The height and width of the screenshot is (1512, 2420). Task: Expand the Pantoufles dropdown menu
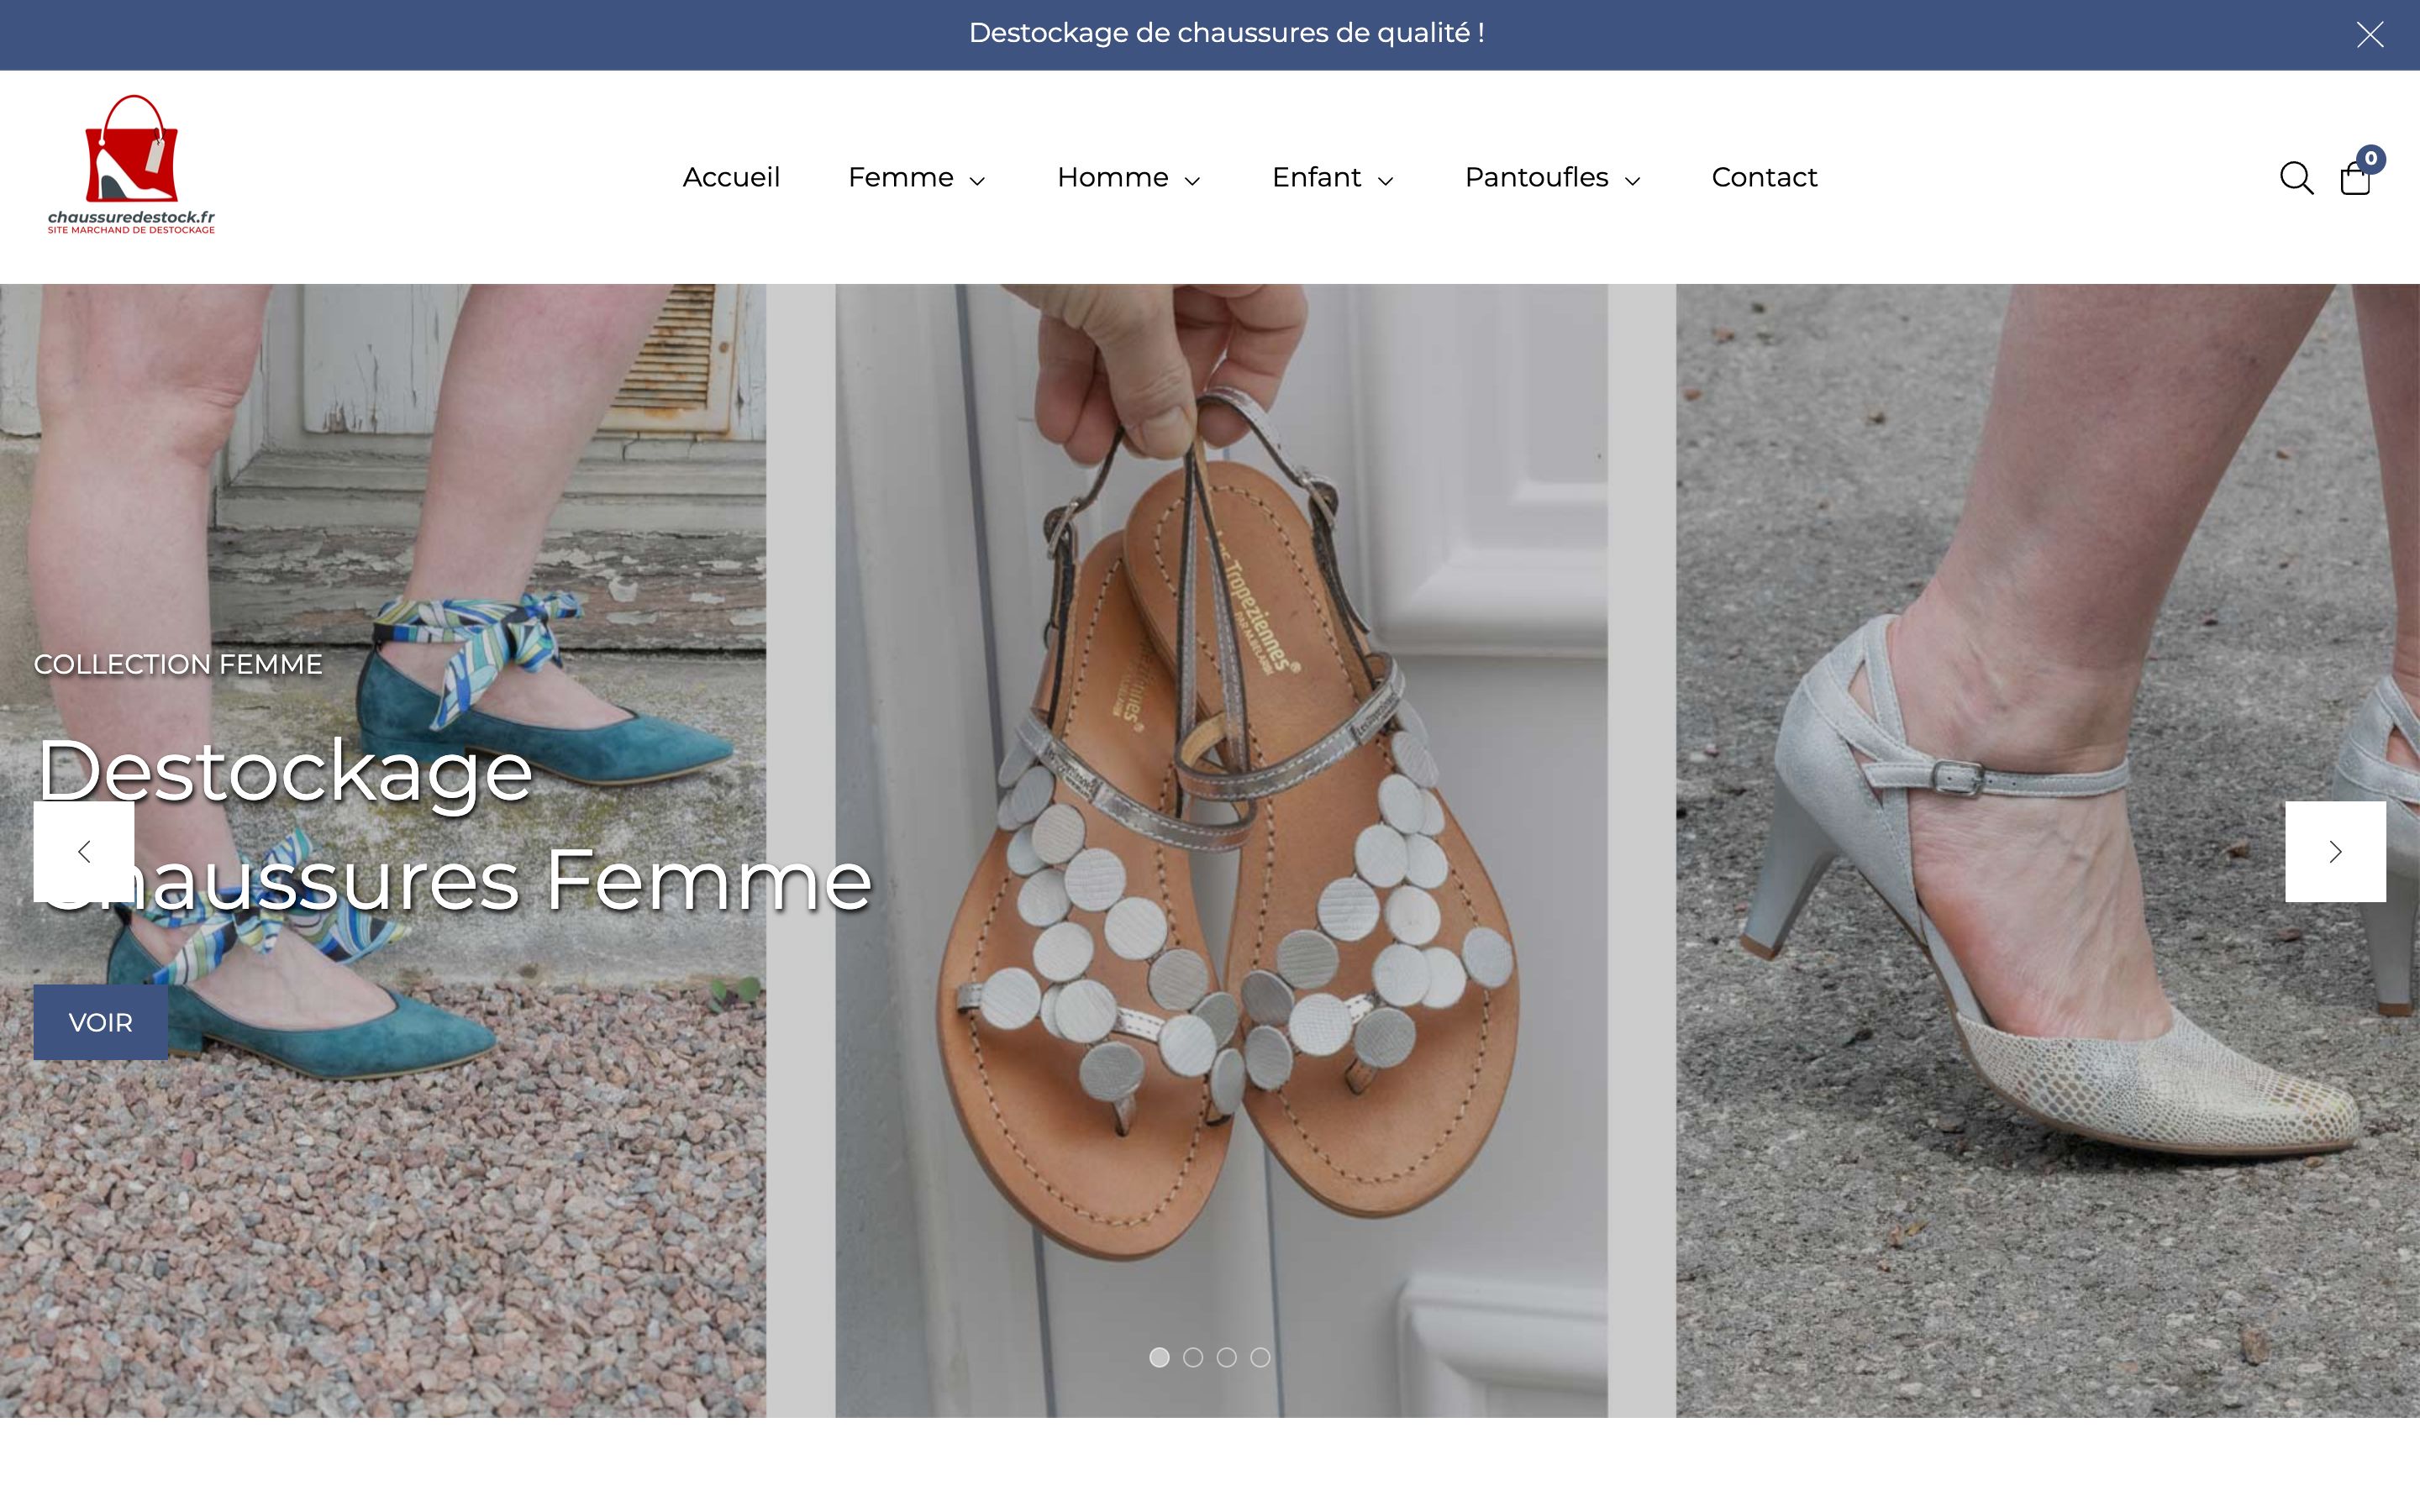pos(1551,178)
